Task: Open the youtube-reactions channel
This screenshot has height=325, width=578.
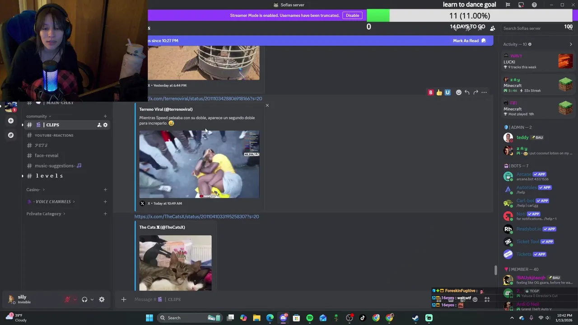Action: (67, 135)
